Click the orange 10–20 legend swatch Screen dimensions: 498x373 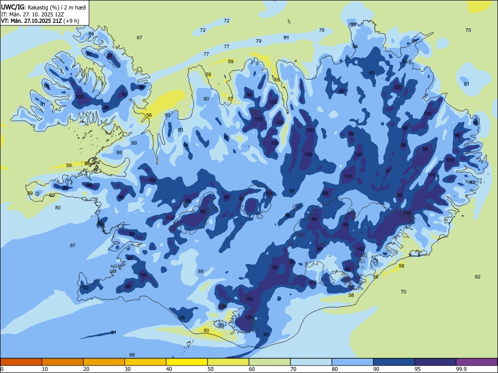click(63, 362)
